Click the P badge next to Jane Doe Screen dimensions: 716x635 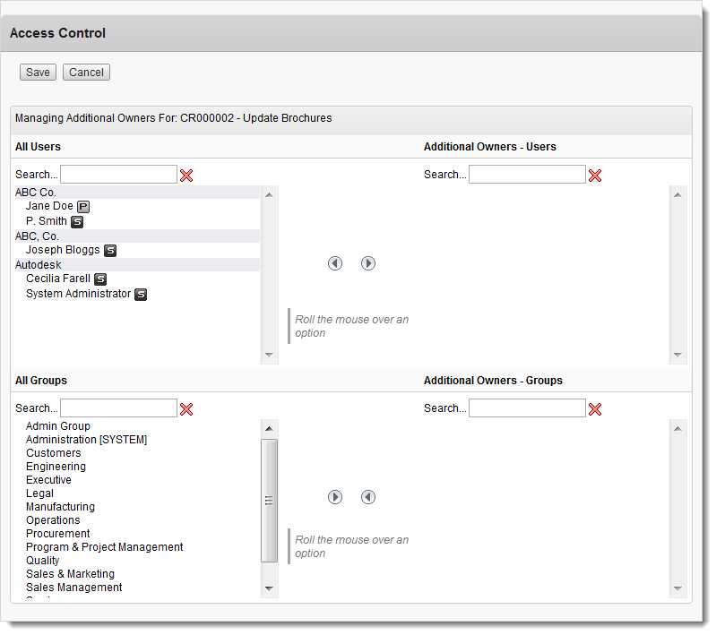point(83,207)
